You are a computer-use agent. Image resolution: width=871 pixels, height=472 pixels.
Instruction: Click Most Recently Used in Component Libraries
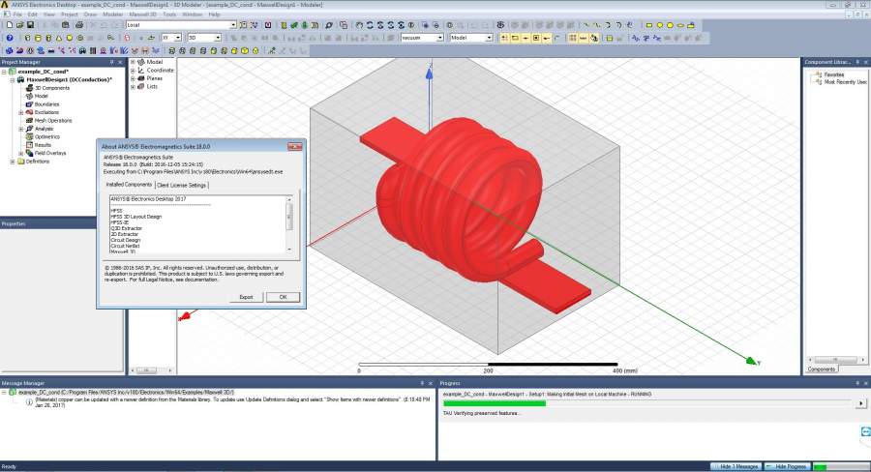pyautogui.click(x=846, y=81)
